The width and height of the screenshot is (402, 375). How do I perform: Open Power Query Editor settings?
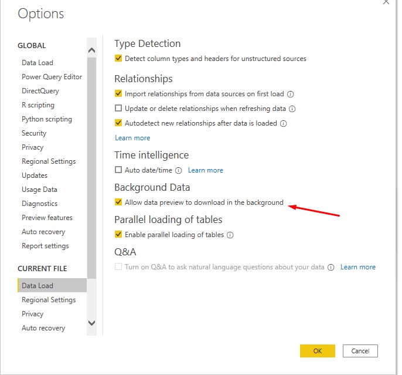(52, 77)
